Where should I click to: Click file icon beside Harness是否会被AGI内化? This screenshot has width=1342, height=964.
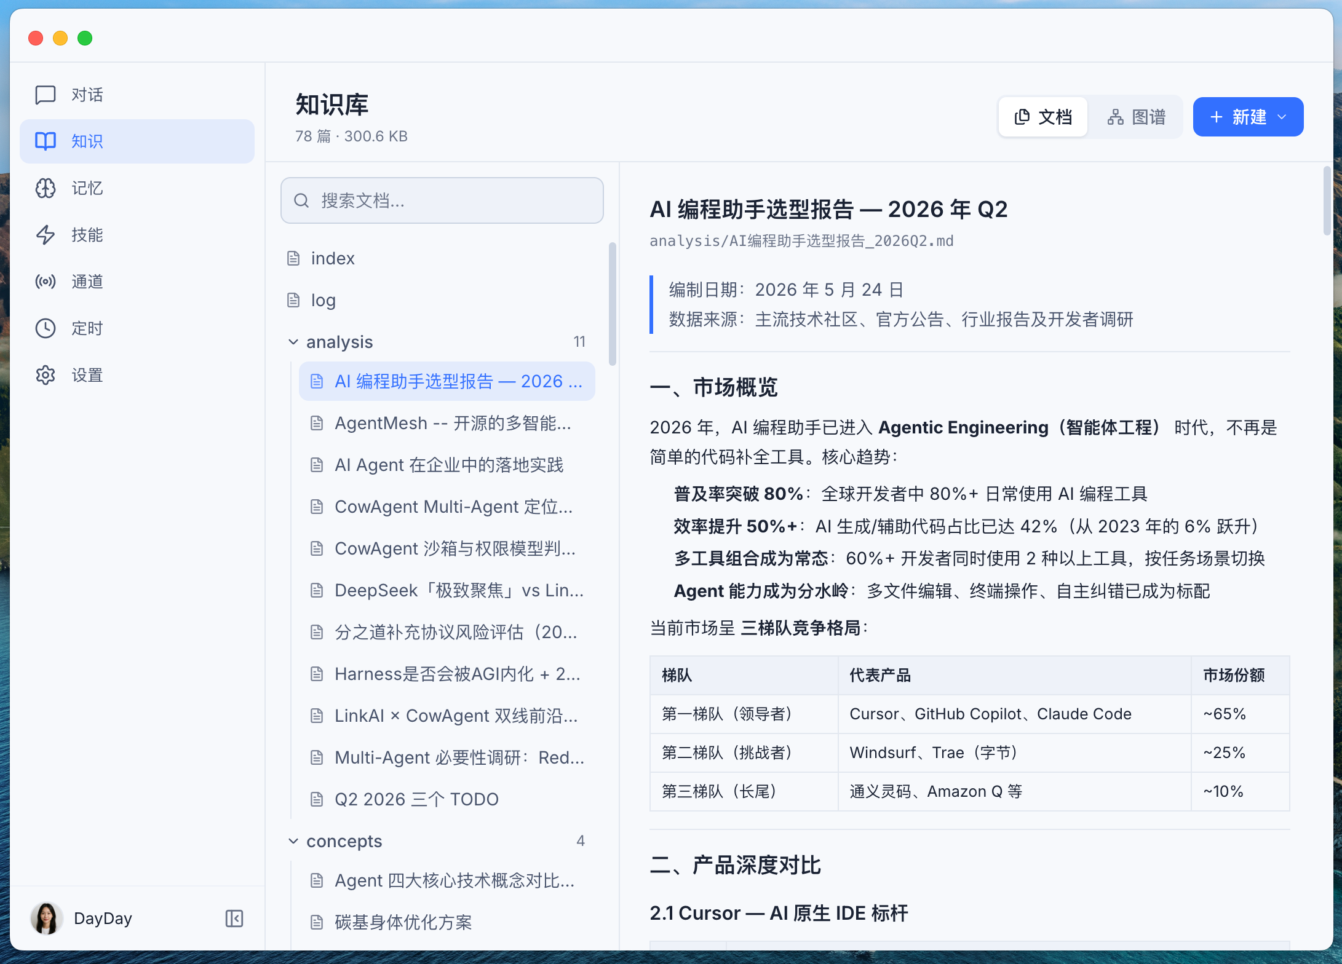[x=317, y=674]
